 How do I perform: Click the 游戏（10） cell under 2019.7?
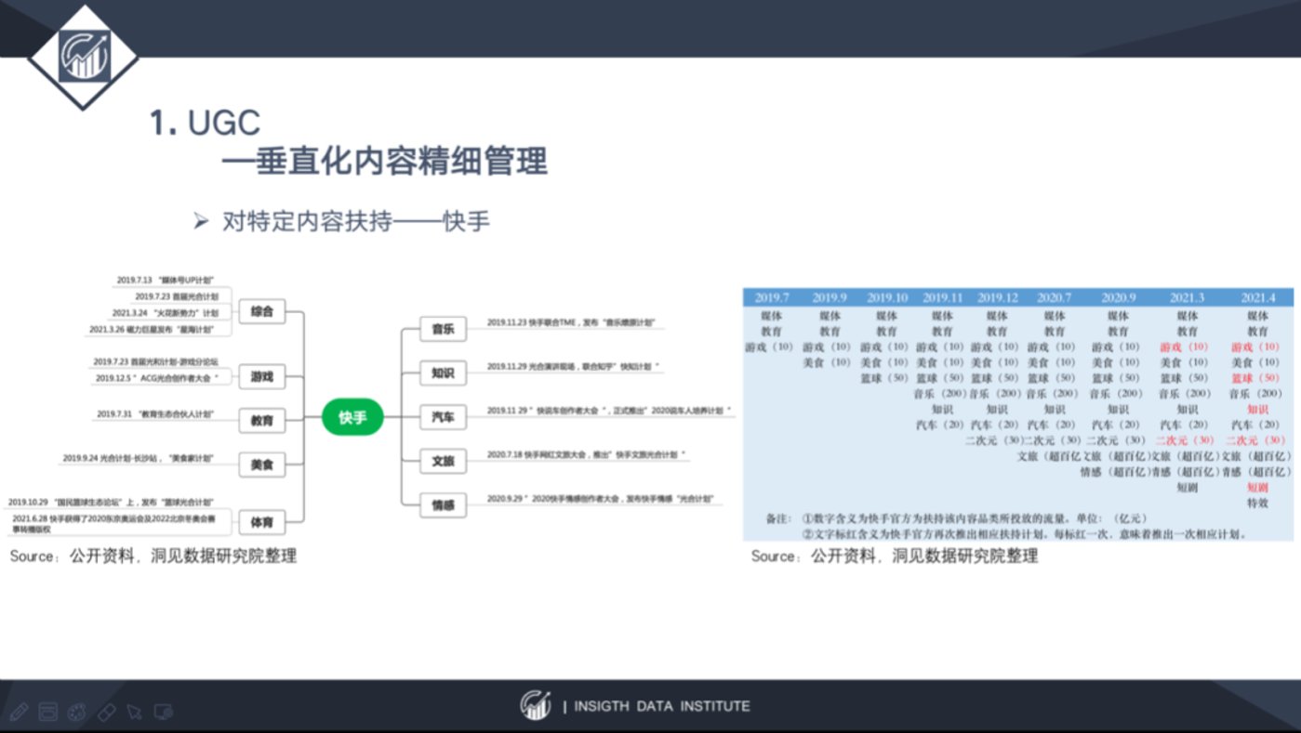770,347
